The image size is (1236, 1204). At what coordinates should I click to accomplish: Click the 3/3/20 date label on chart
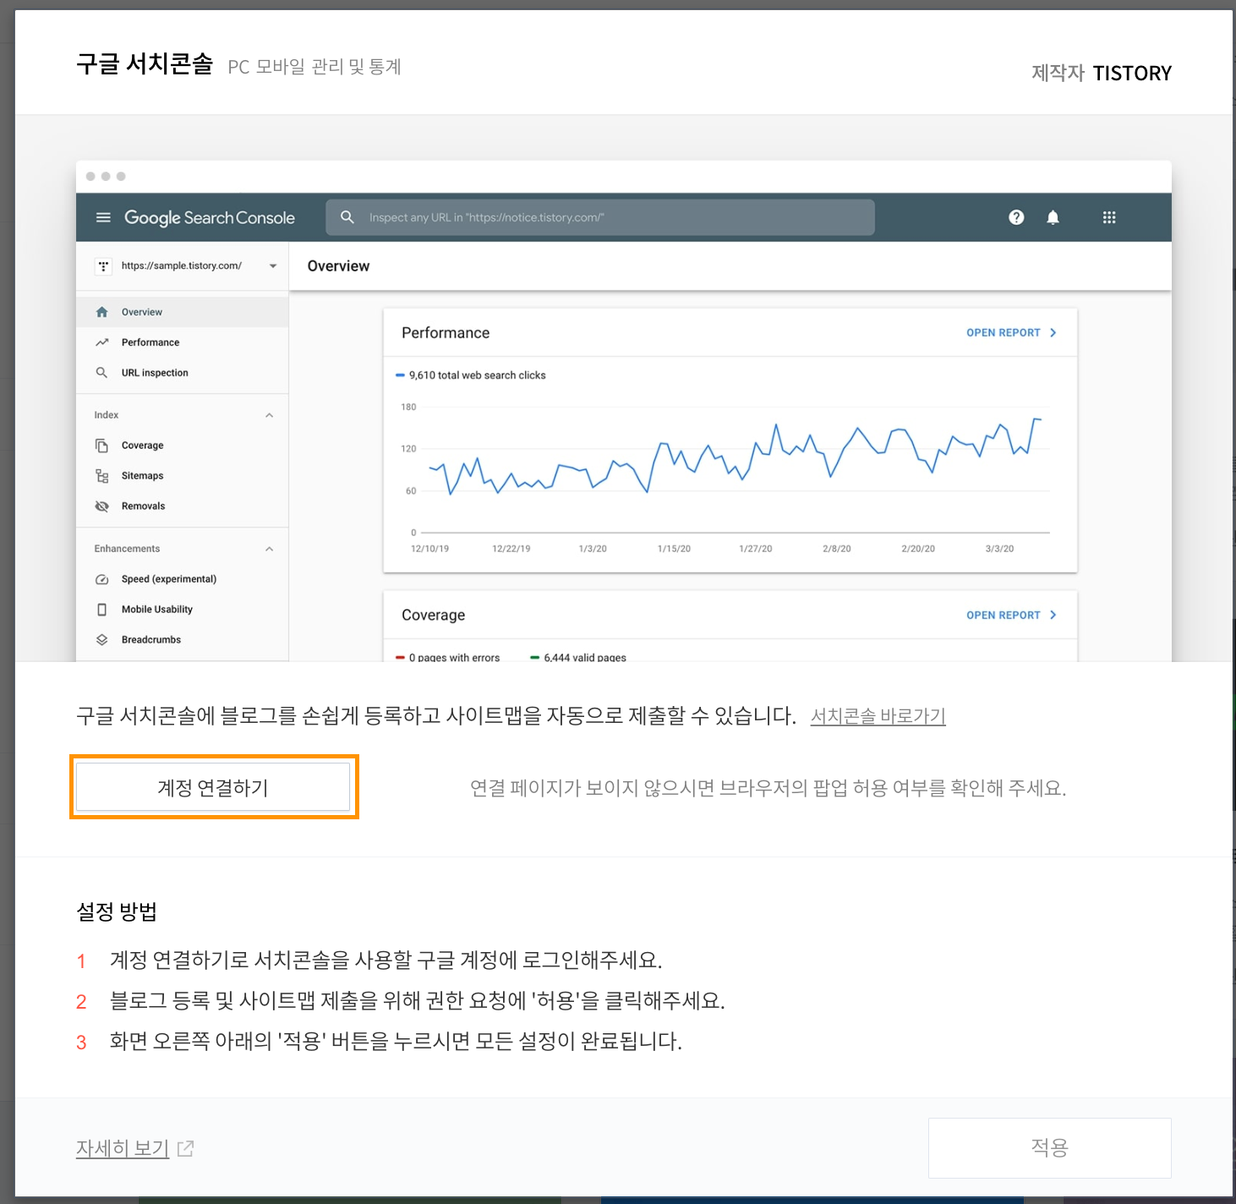(999, 549)
